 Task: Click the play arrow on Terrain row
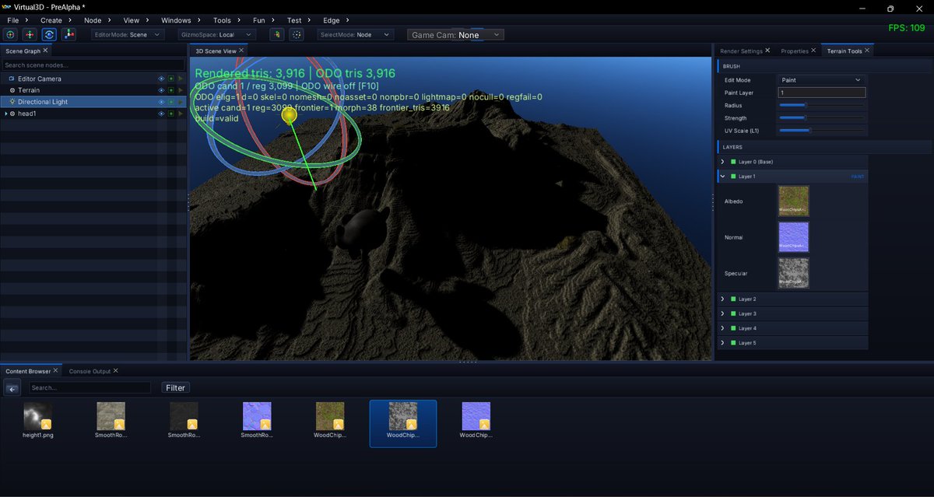click(x=181, y=90)
